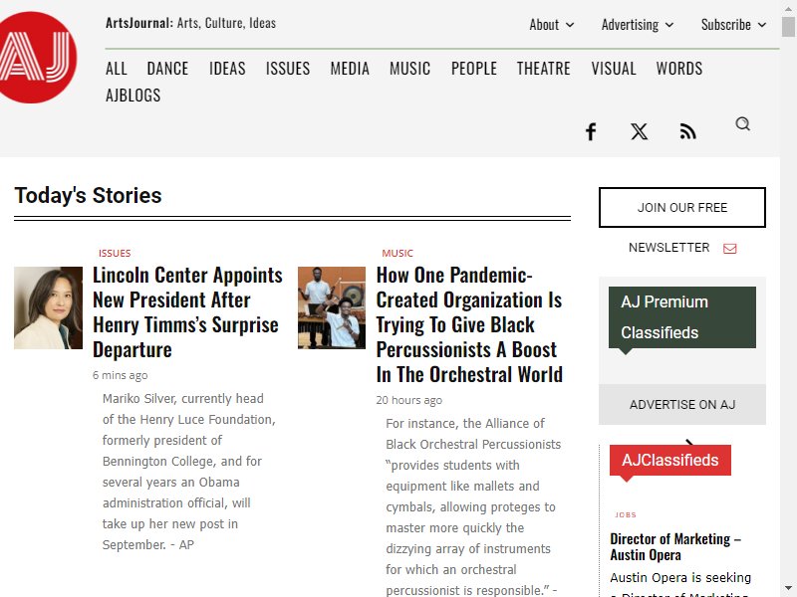Viewport: 797px width, 597px height.
Task: Open the ISSUES navigation item
Action: pyautogui.click(x=288, y=68)
